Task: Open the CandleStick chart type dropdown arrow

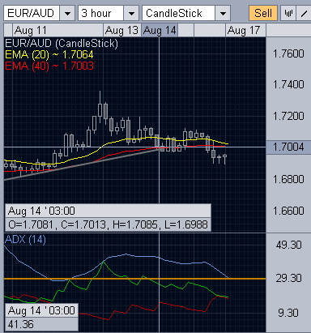Action: (223, 13)
